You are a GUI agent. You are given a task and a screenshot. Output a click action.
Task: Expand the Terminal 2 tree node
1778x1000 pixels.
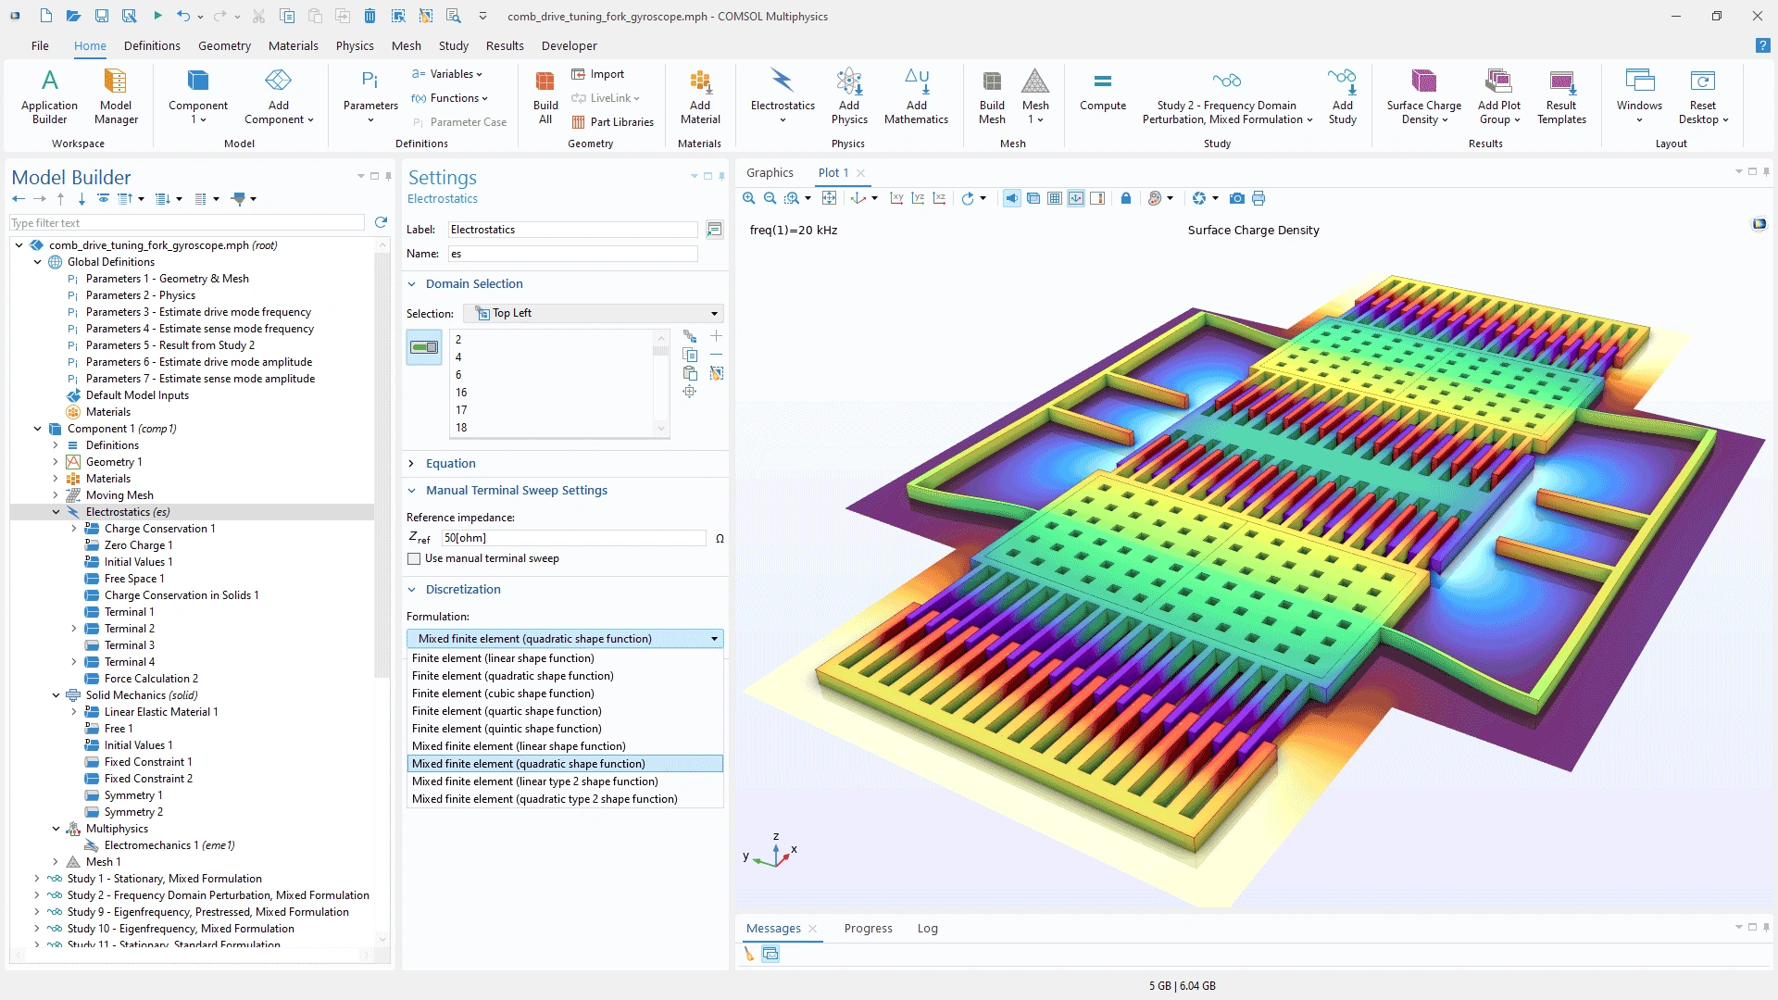point(74,629)
